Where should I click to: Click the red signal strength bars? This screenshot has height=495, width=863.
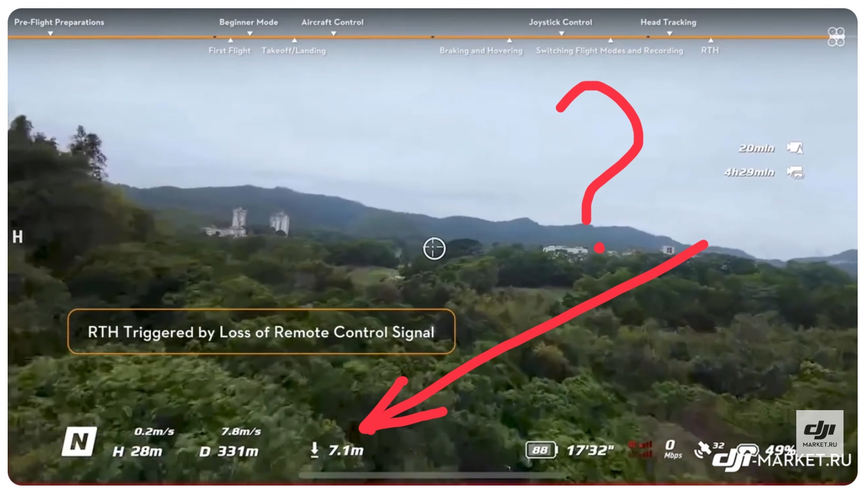pos(640,449)
